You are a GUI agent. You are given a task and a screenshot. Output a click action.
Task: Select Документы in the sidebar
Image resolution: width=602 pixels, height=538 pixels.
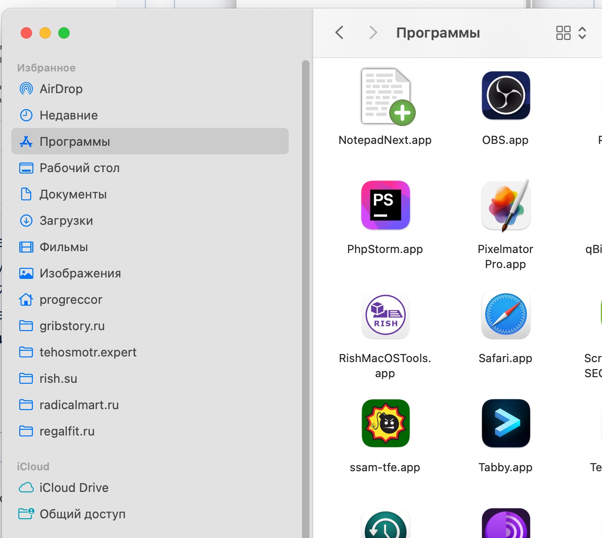point(73,194)
